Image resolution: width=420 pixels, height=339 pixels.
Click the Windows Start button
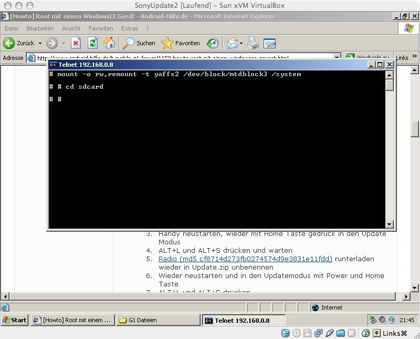coord(15,320)
